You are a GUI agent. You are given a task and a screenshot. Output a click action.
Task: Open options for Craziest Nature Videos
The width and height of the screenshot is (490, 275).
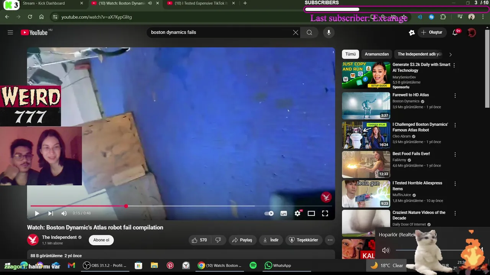(x=455, y=213)
